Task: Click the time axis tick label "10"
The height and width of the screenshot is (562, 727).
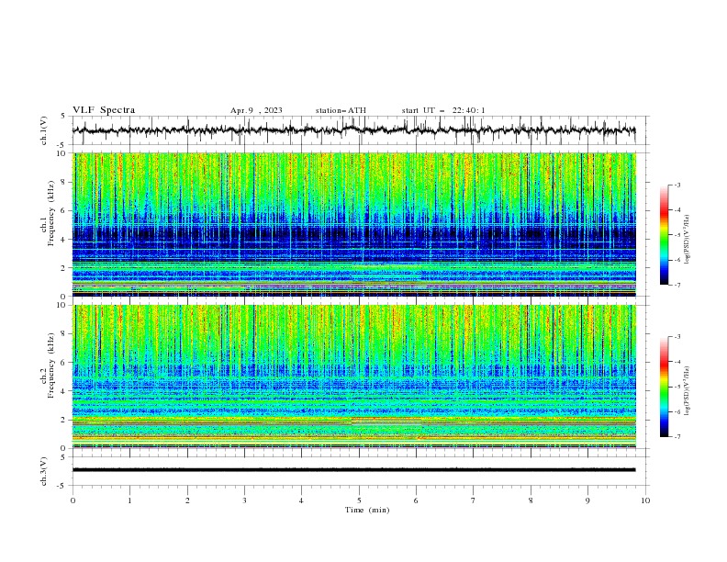Action: [645, 500]
